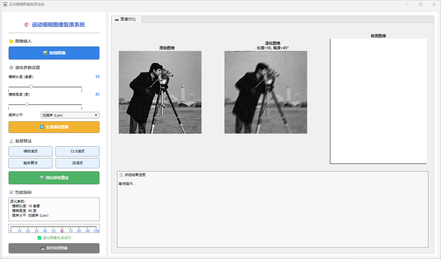The image size is (441, 259).
Task: Click the clipboard icon beside 详细结果信息
Action: click(121, 175)
